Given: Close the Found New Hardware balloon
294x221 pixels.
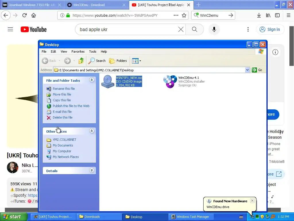Looking at the screenshot, I should pos(252,201).
